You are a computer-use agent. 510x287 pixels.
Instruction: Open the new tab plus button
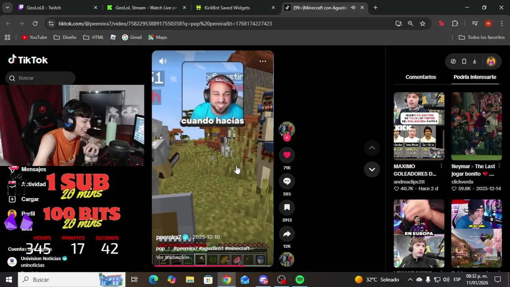(x=376, y=8)
